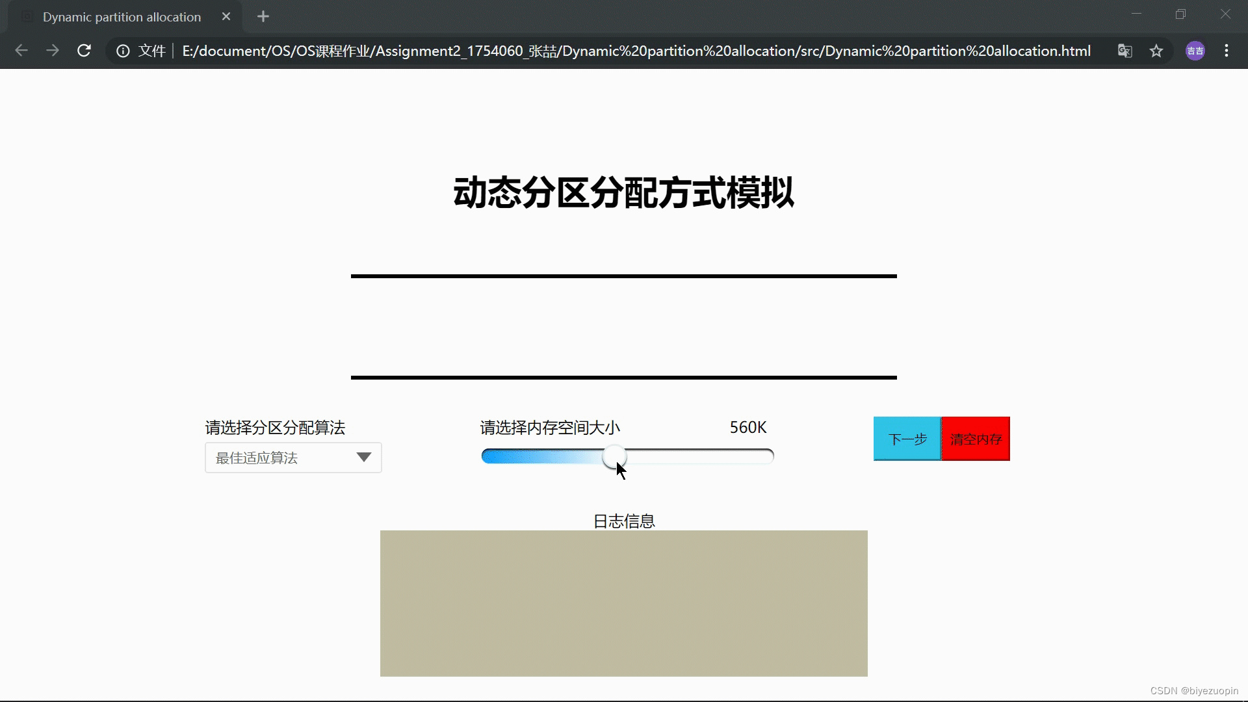1248x702 pixels.
Task: Click the browser back arrow
Action: pos(21,51)
